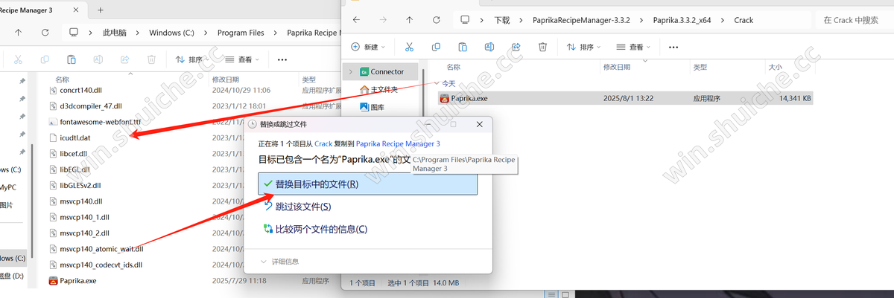This screenshot has width=894, height=298.
Task: Click Delete trash icon in Crack window toolbar
Action: pos(543,46)
